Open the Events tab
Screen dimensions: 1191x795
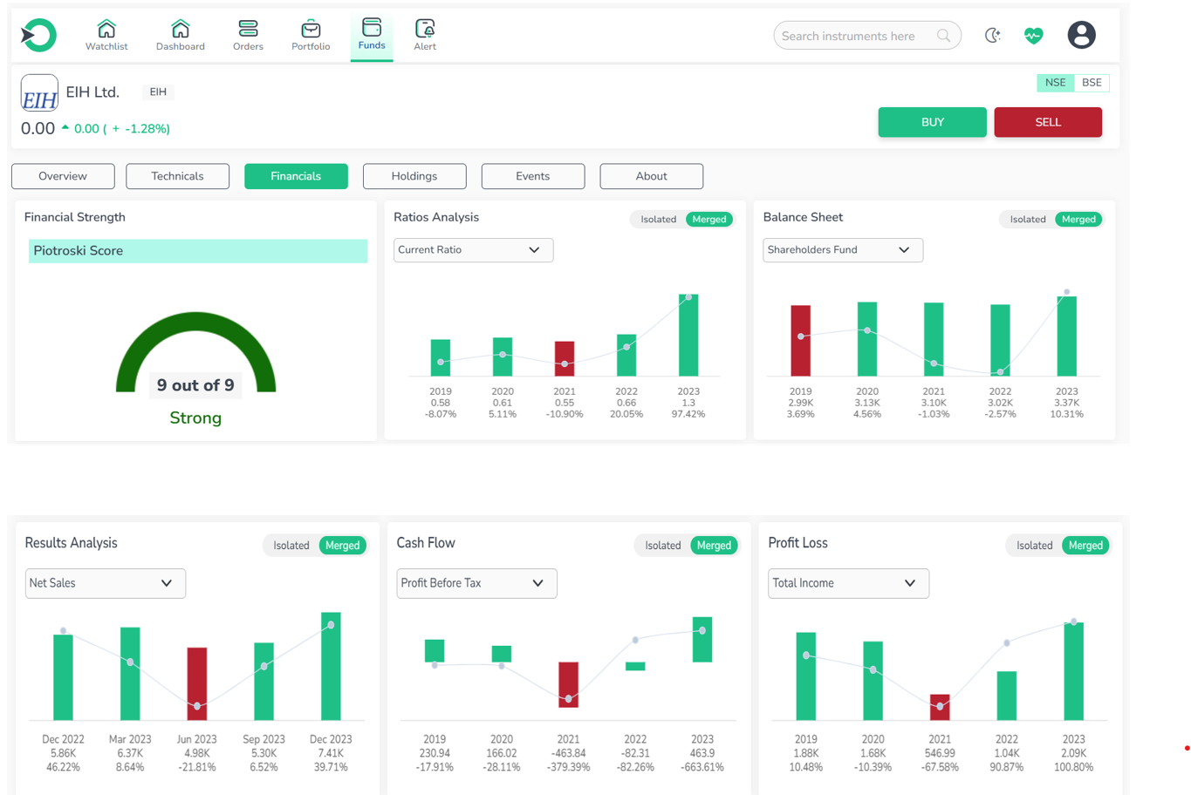[533, 176]
